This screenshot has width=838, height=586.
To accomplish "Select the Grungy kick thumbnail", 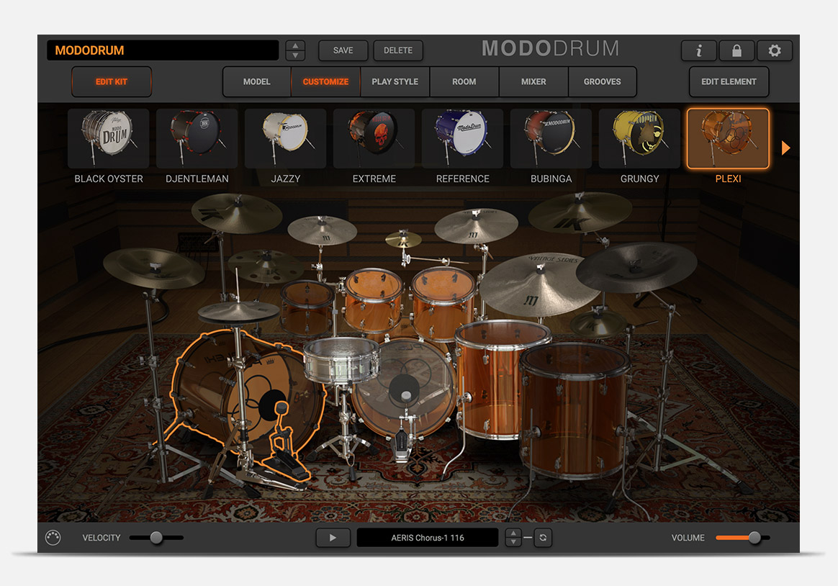I will (640, 138).
